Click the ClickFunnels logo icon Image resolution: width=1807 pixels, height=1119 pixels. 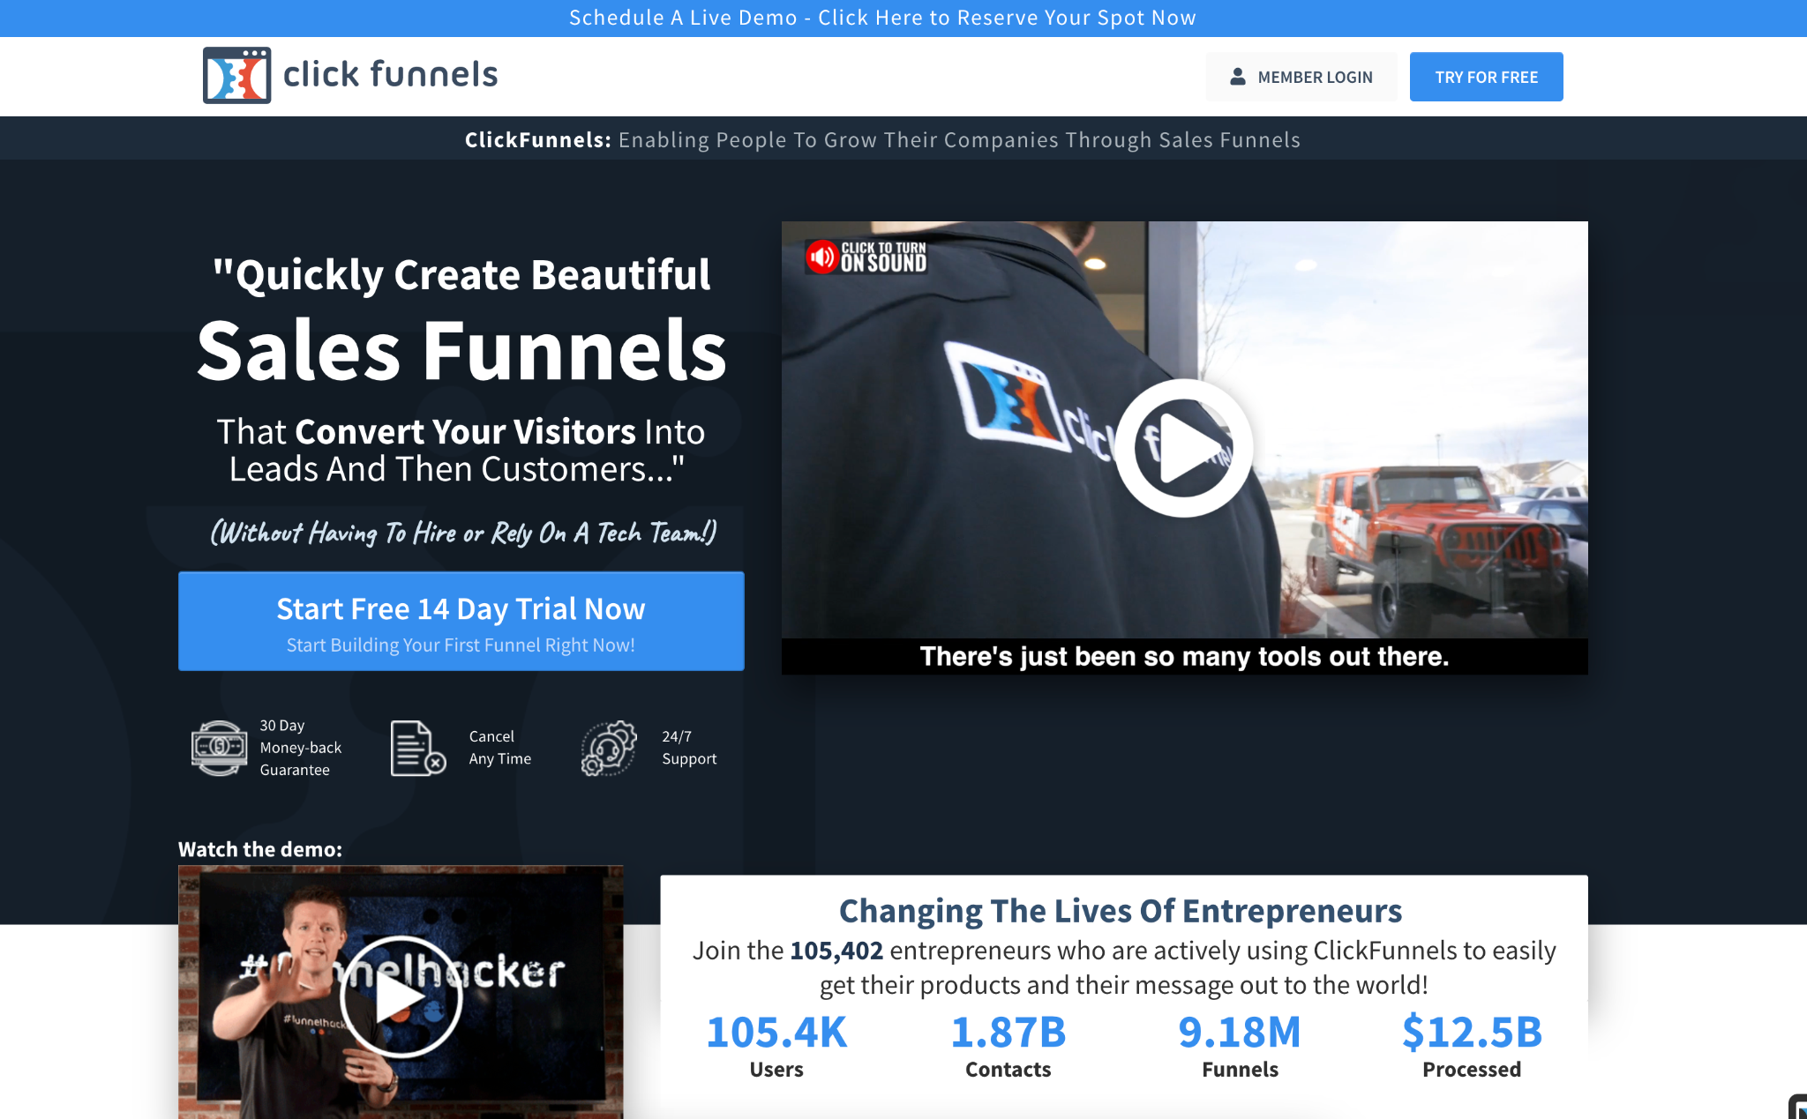[236, 76]
